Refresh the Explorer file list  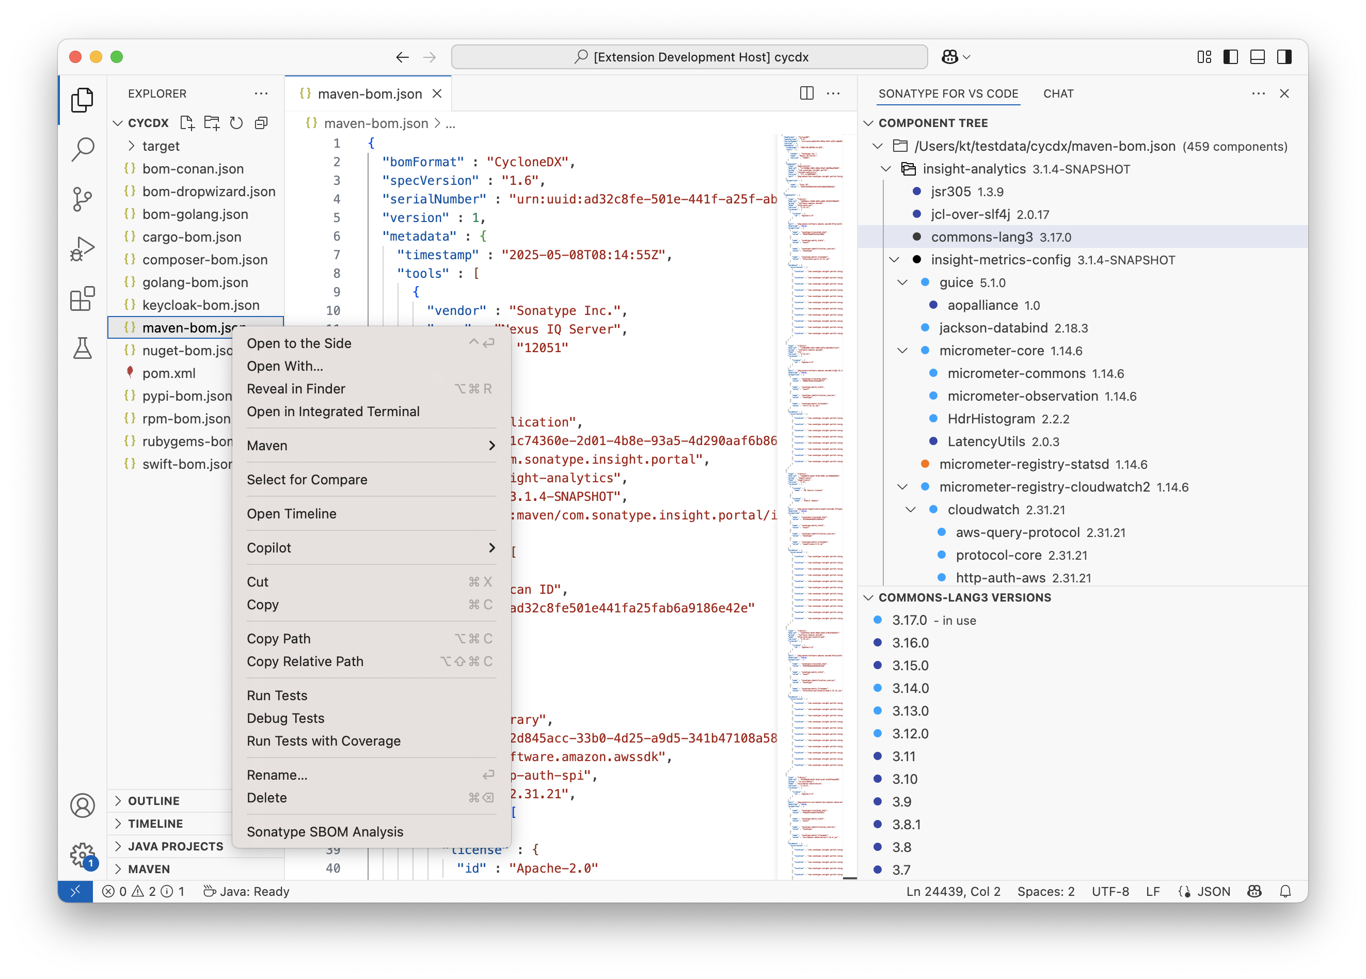coord(236,123)
